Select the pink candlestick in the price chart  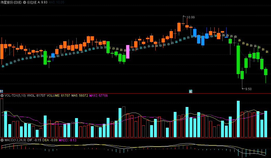point(128,52)
